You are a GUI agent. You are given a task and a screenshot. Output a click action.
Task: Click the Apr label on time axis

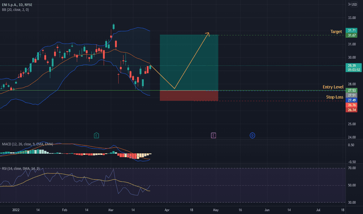(167, 210)
